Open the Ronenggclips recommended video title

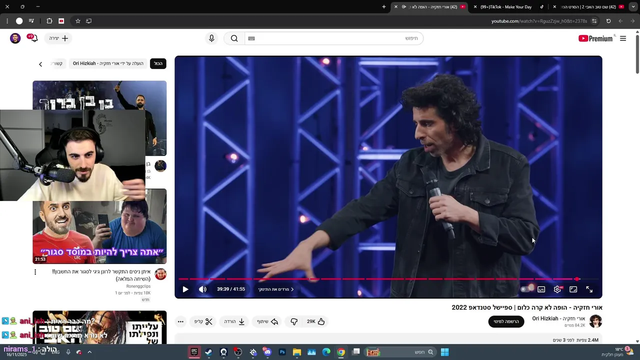click(x=101, y=275)
